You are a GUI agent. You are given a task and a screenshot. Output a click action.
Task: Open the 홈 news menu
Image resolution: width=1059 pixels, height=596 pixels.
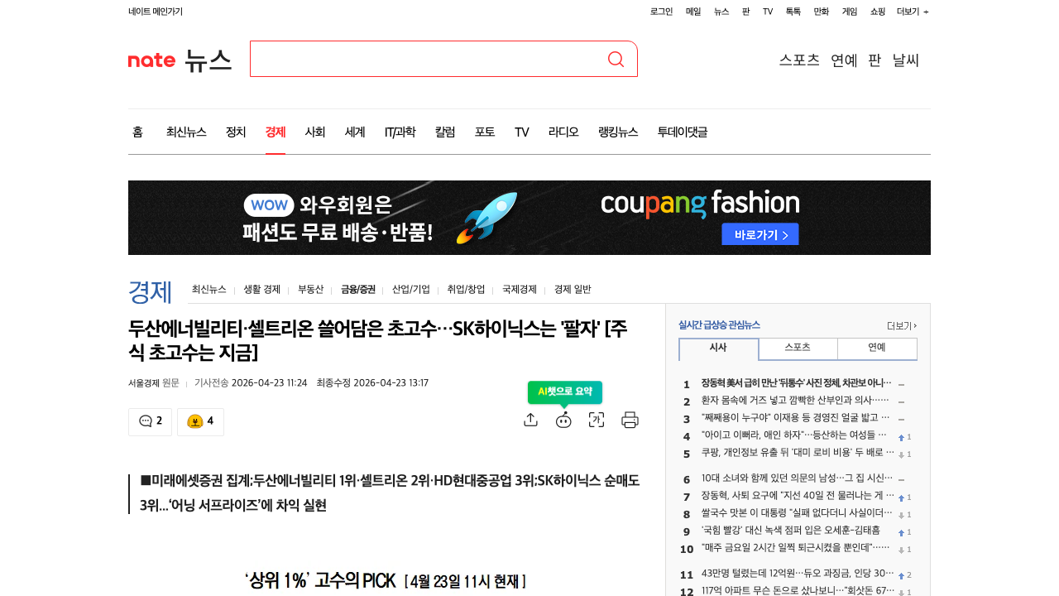click(x=137, y=132)
